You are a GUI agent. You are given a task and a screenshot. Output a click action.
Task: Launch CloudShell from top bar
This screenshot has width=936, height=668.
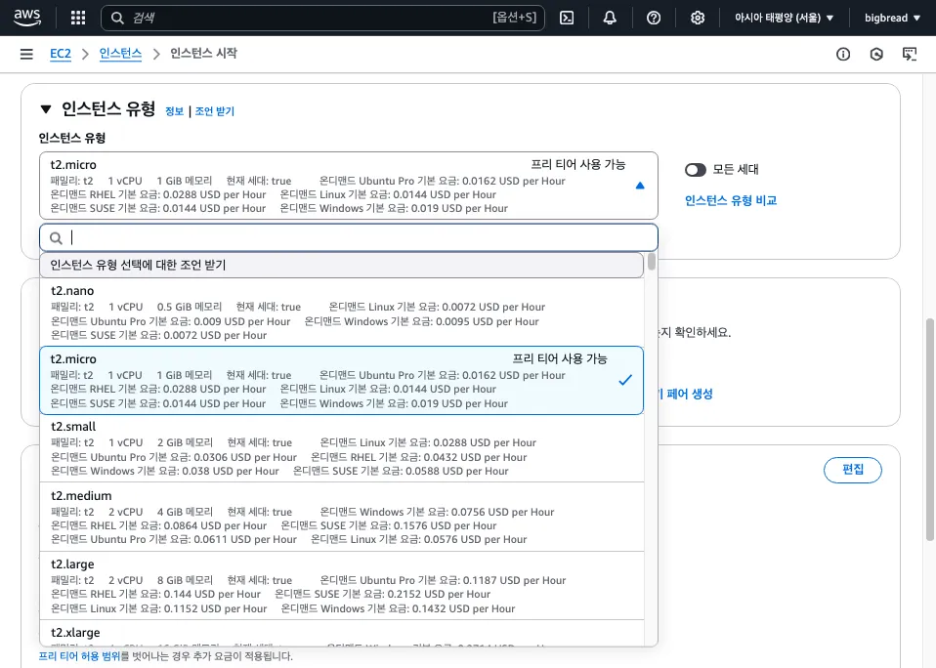(567, 18)
